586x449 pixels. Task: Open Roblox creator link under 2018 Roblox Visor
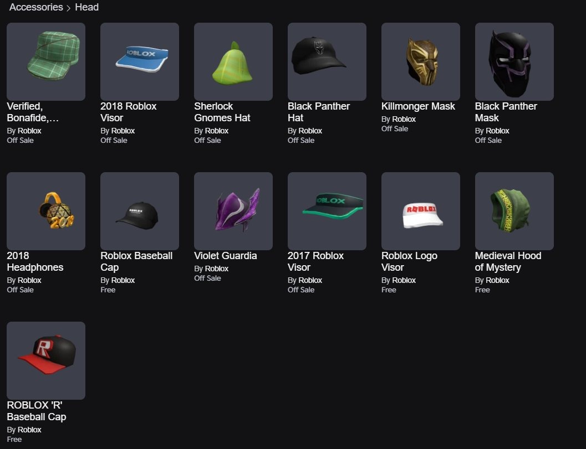coord(123,131)
